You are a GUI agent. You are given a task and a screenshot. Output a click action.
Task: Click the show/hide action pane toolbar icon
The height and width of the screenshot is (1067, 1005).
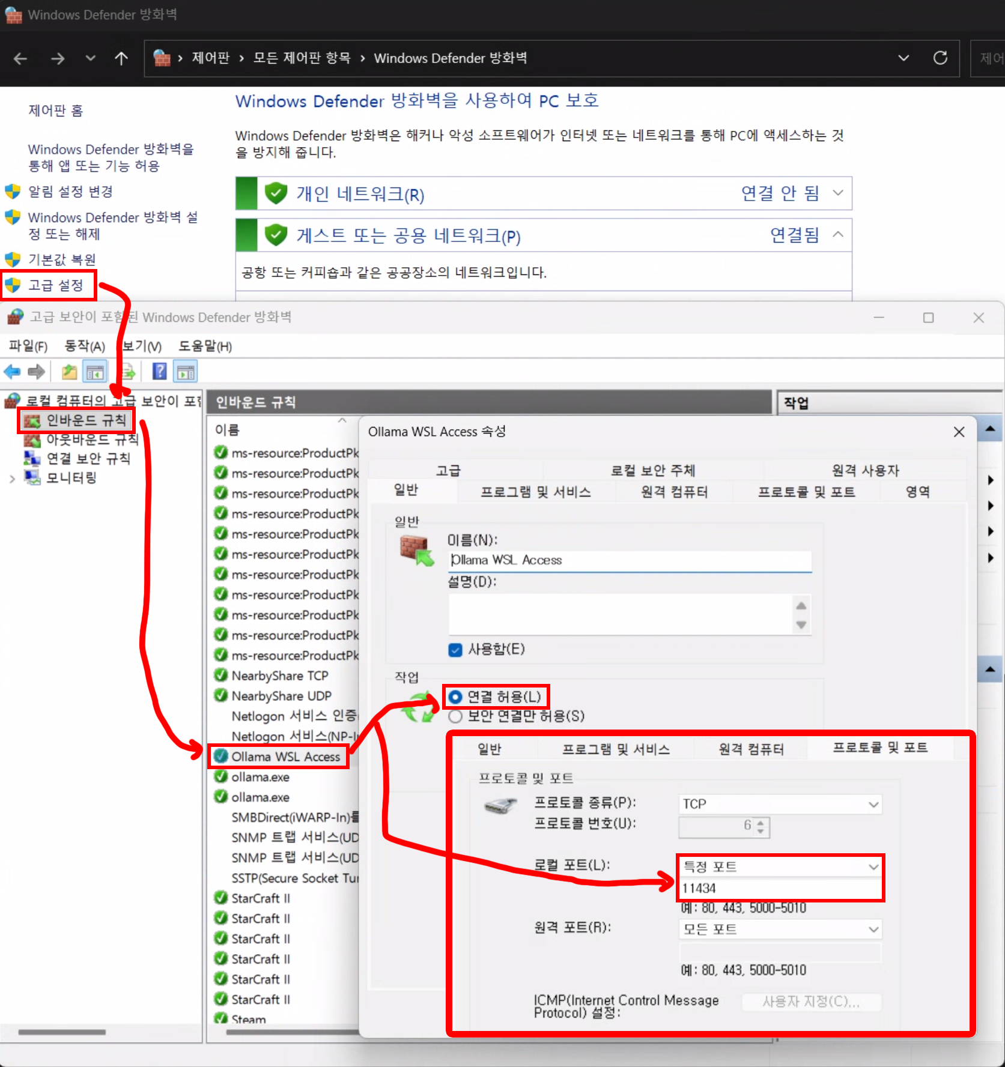tap(186, 372)
